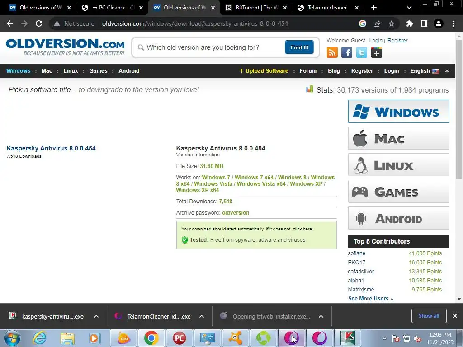Image resolution: width=463 pixels, height=347 pixels.
Task: Click the large Windows category banner
Action: [x=398, y=111]
